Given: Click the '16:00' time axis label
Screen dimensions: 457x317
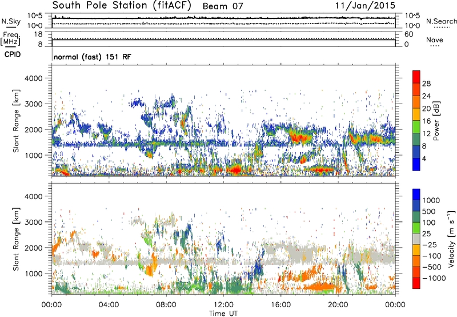Looking at the screenshot, I should tap(281, 305).
